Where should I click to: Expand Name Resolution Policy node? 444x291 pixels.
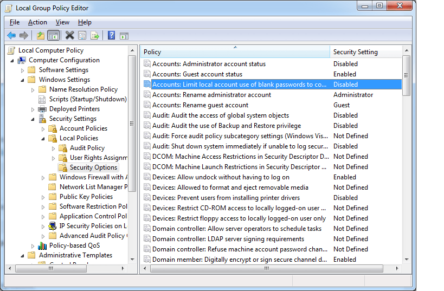(33, 90)
